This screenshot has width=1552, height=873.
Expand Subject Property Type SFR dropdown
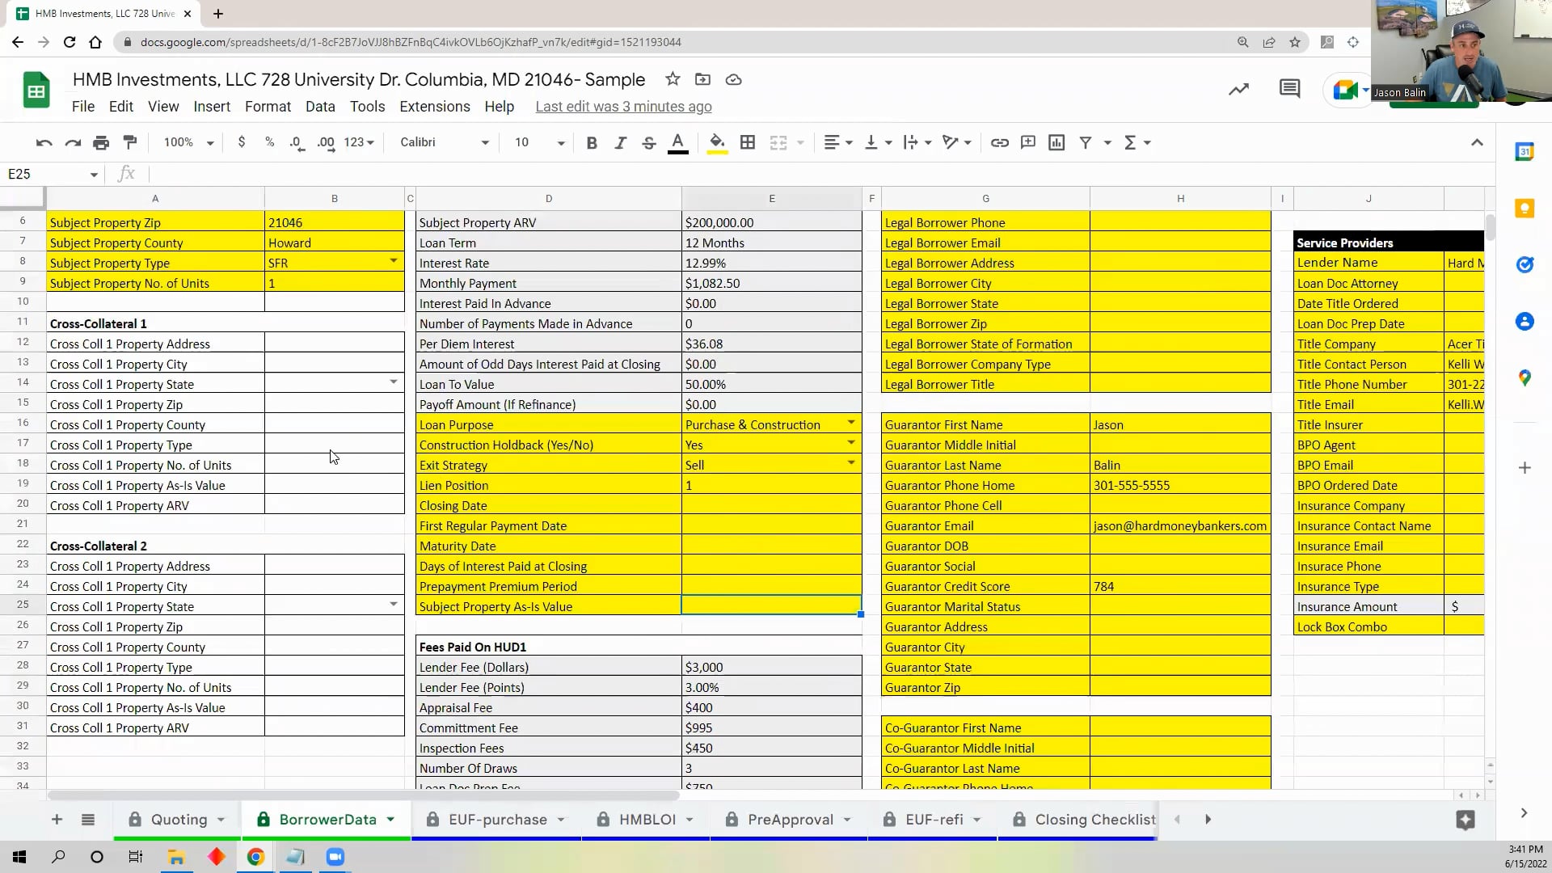click(x=394, y=261)
